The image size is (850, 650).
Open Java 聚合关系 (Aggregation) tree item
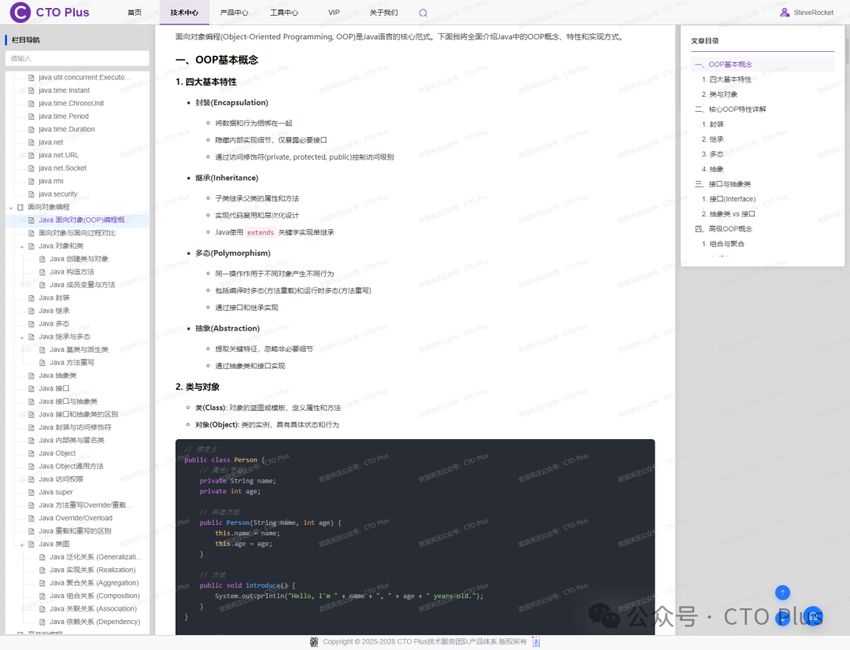click(x=94, y=583)
